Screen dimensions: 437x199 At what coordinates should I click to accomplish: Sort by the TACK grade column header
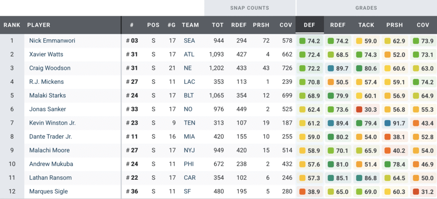366,25
